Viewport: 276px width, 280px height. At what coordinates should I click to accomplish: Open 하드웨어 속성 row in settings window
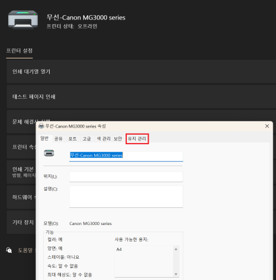21,197
